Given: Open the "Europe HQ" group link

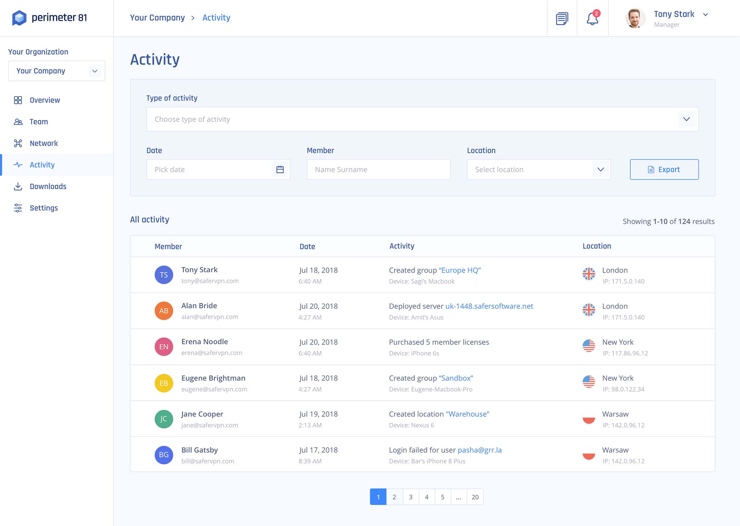Looking at the screenshot, I should pos(460,270).
